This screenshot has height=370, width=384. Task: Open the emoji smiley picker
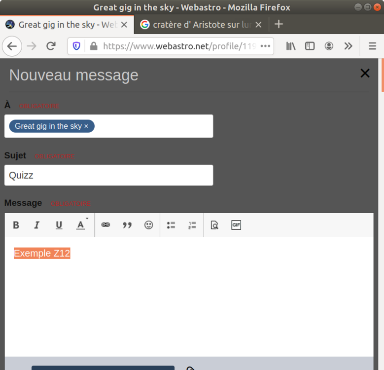coord(149,225)
